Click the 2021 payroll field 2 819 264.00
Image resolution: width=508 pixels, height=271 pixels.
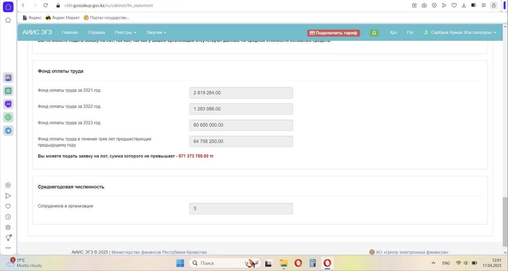click(x=241, y=93)
